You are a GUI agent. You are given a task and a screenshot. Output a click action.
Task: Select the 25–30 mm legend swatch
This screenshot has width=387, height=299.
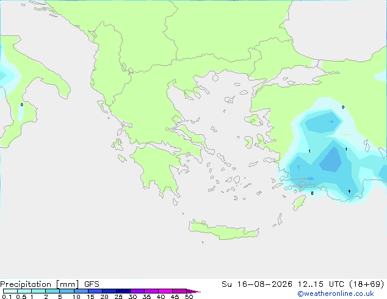123,291
